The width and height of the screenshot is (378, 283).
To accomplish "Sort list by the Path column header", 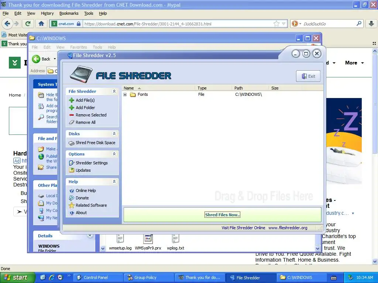I will pos(250,88).
